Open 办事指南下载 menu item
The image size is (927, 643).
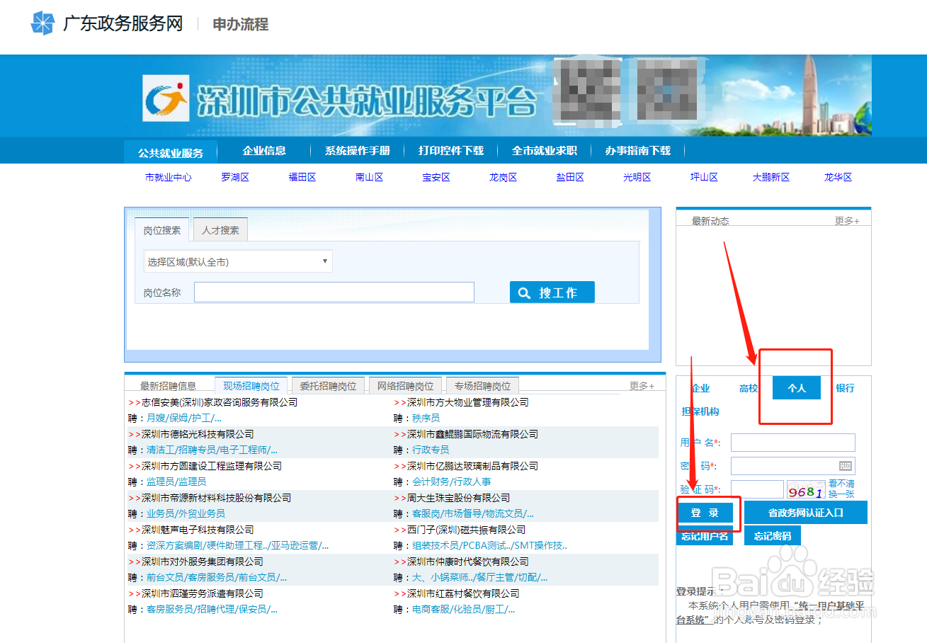[x=638, y=151]
